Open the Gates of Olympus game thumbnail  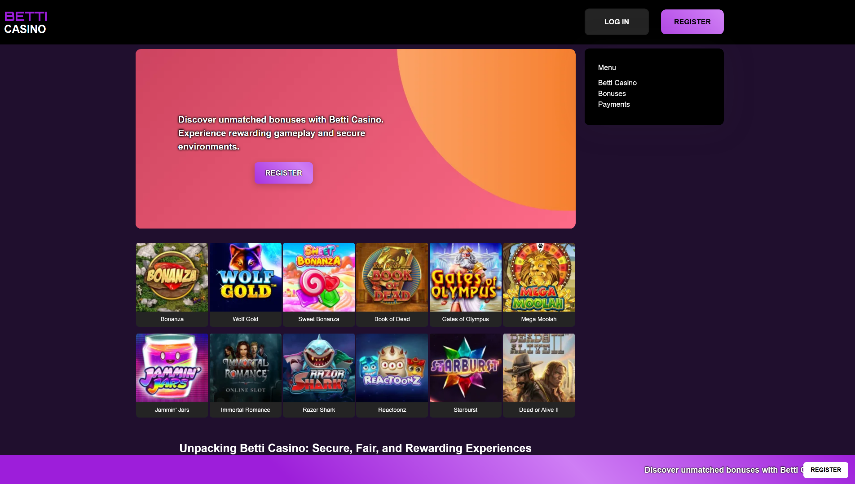[x=466, y=277]
